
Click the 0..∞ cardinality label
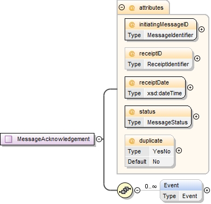151,186
